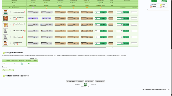
Task: Expand sub-evaluations plus icon under Evaluación 4
Action: click(73, 8)
